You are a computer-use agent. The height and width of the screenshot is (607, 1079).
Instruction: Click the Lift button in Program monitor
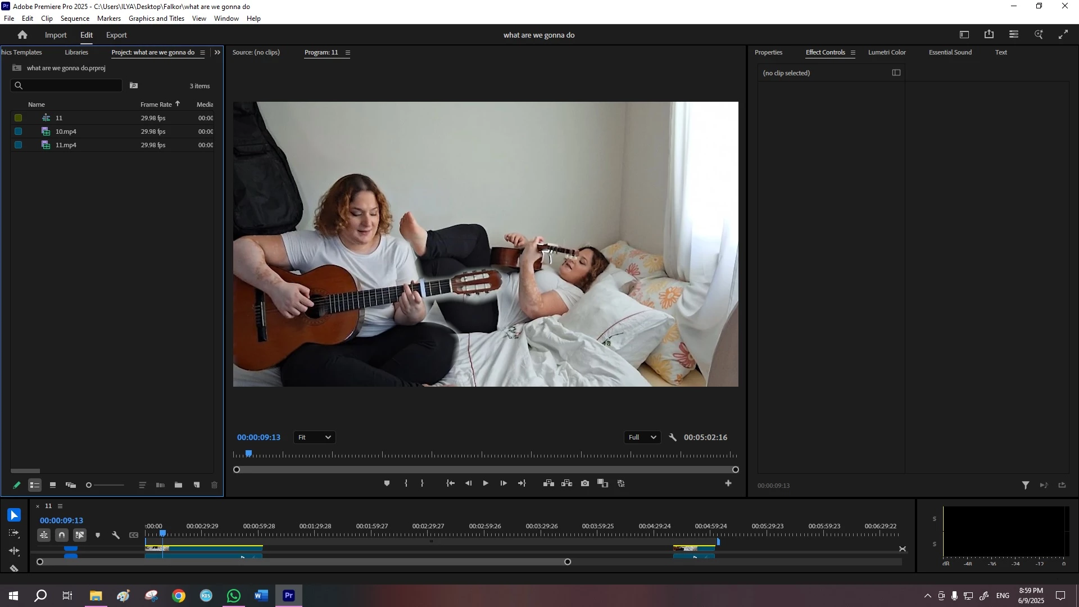click(548, 483)
